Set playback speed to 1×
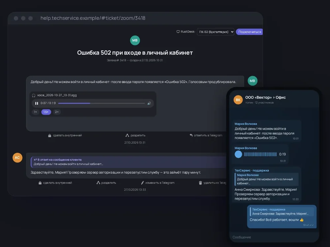The height and width of the screenshot is (247, 330). point(35,112)
